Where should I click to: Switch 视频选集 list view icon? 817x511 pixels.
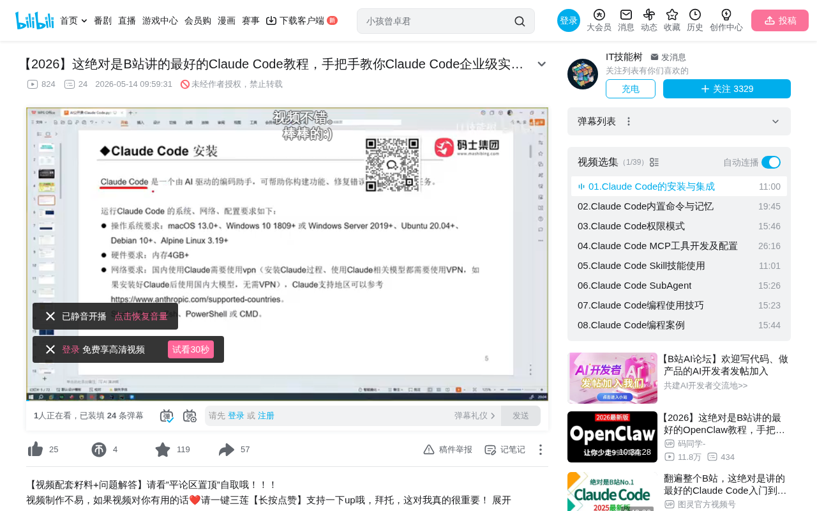[x=654, y=162]
